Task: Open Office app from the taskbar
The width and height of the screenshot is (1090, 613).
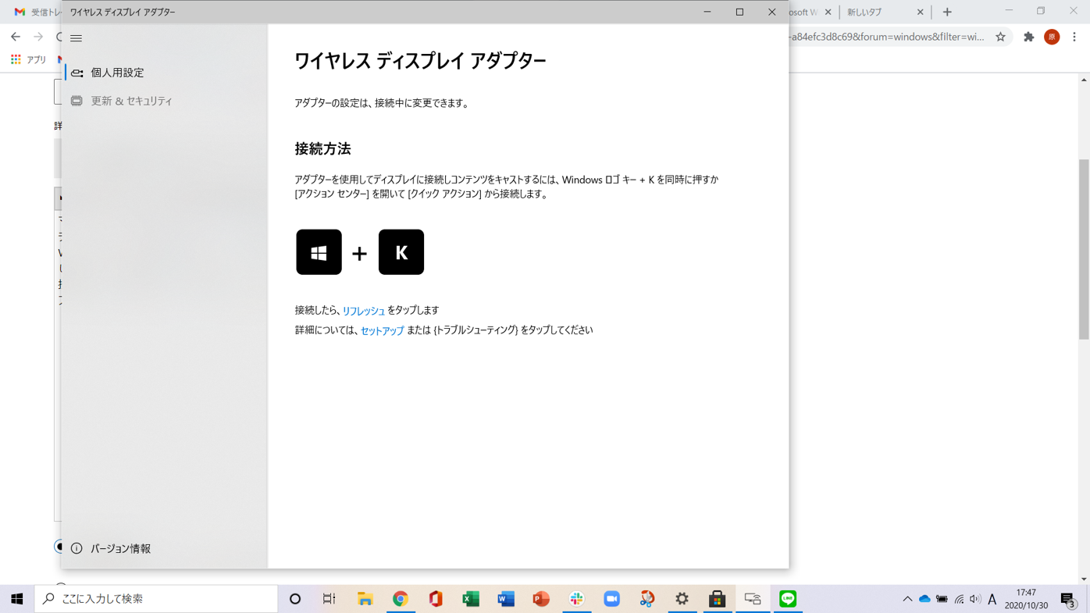Action: [436, 599]
